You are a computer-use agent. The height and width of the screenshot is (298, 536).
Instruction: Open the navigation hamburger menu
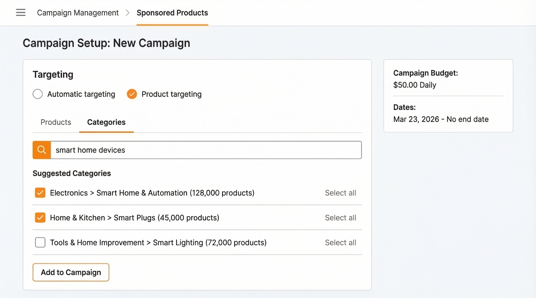tap(21, 13)
